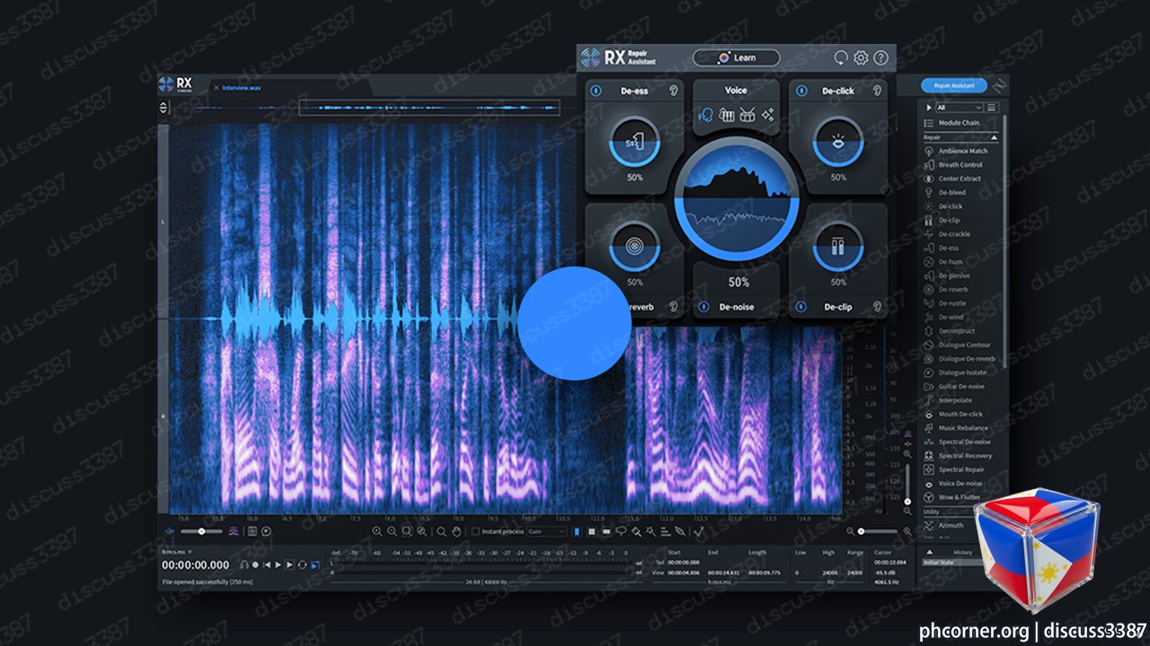The height and width of the screenshot is (646, 1150).
Task: Click zoom in magnifier below spectrogram
Action: tap(376, 531)
